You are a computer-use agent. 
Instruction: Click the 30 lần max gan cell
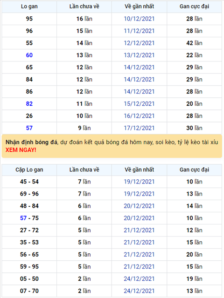point(194,128)
